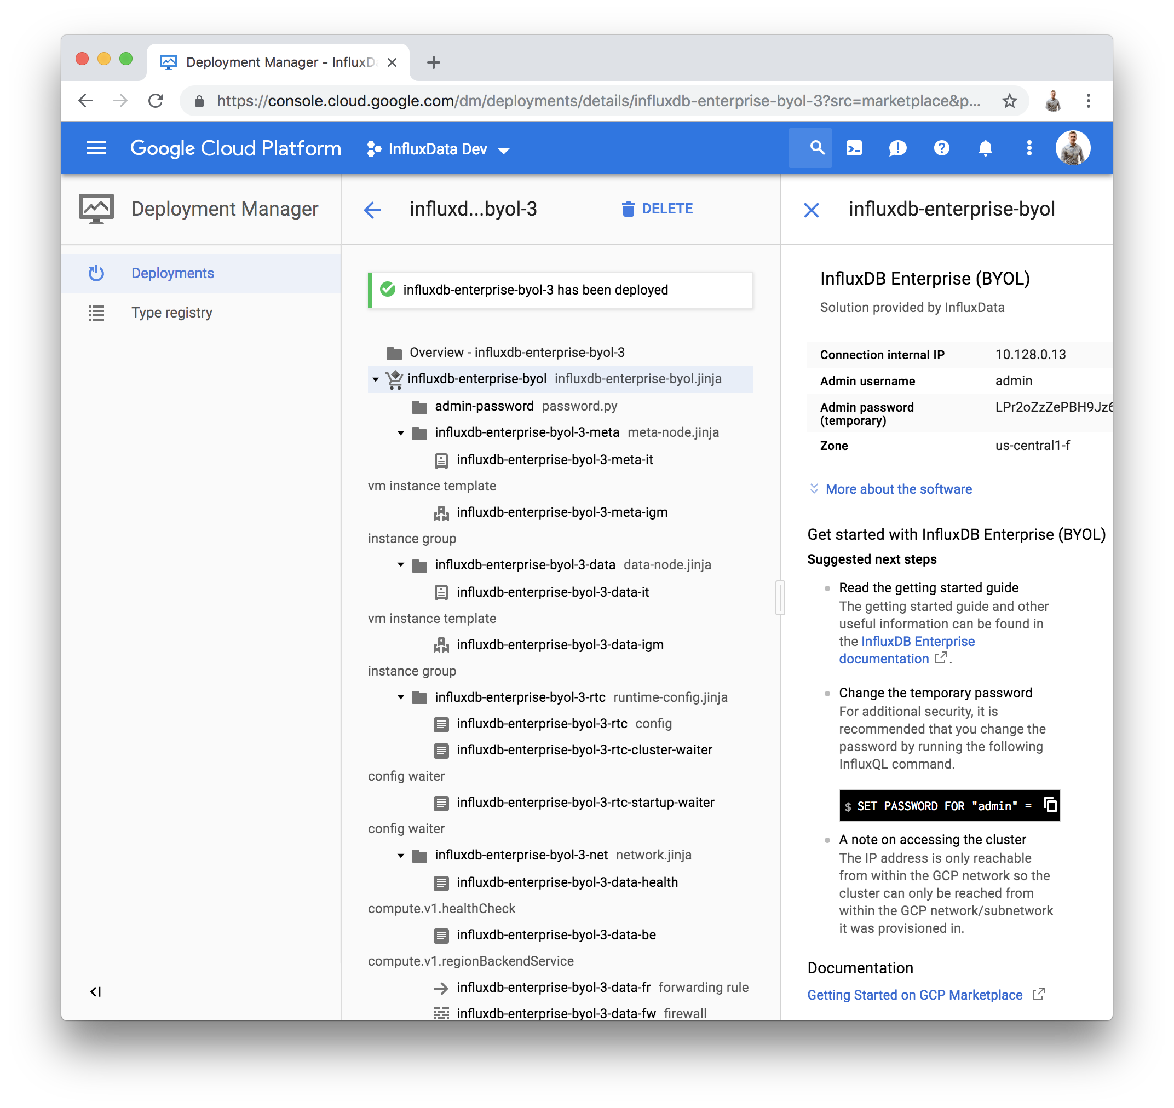Click the instance group icon for data-igm
The width and height of the screenshot is (1174, 1108).
441,645
